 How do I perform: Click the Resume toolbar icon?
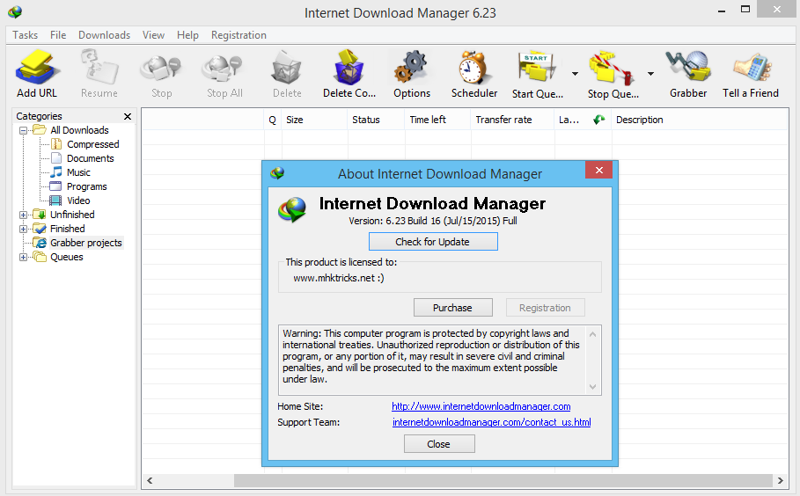coord(99,68)
